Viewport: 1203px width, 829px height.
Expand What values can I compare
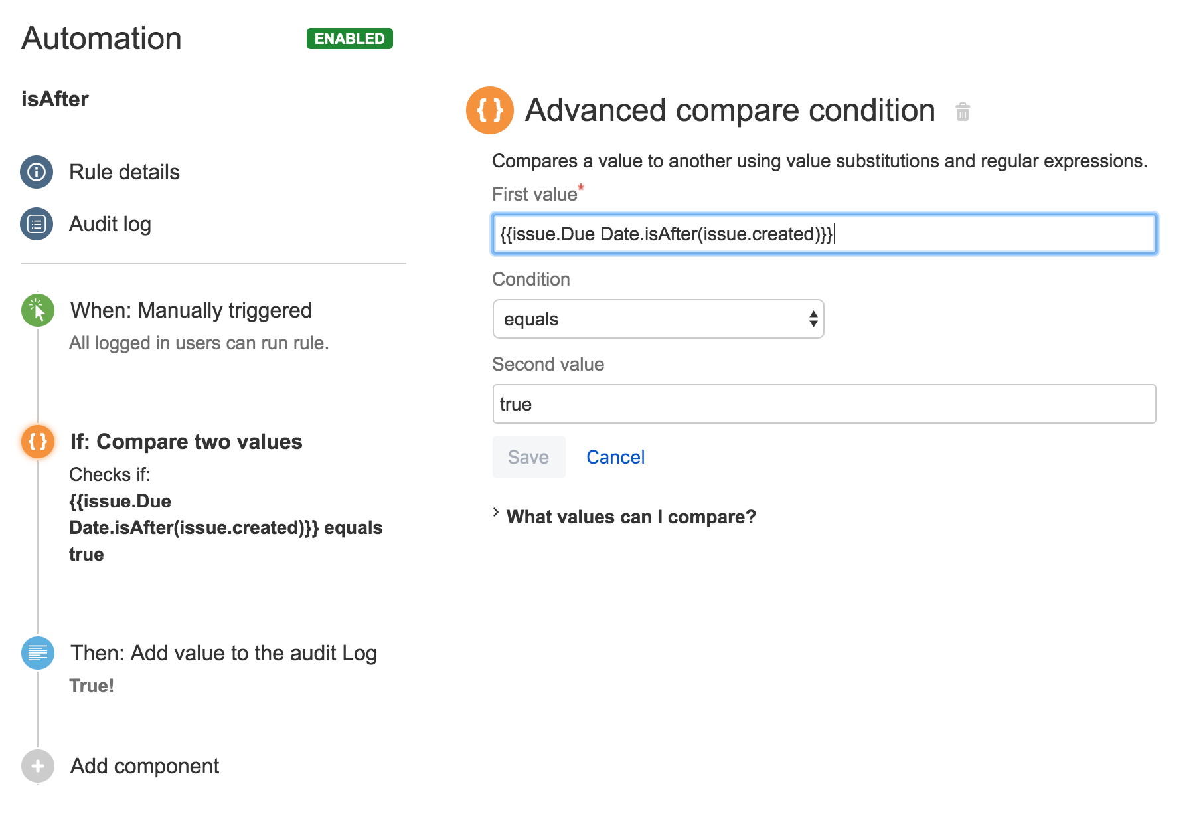click(631, 517)
